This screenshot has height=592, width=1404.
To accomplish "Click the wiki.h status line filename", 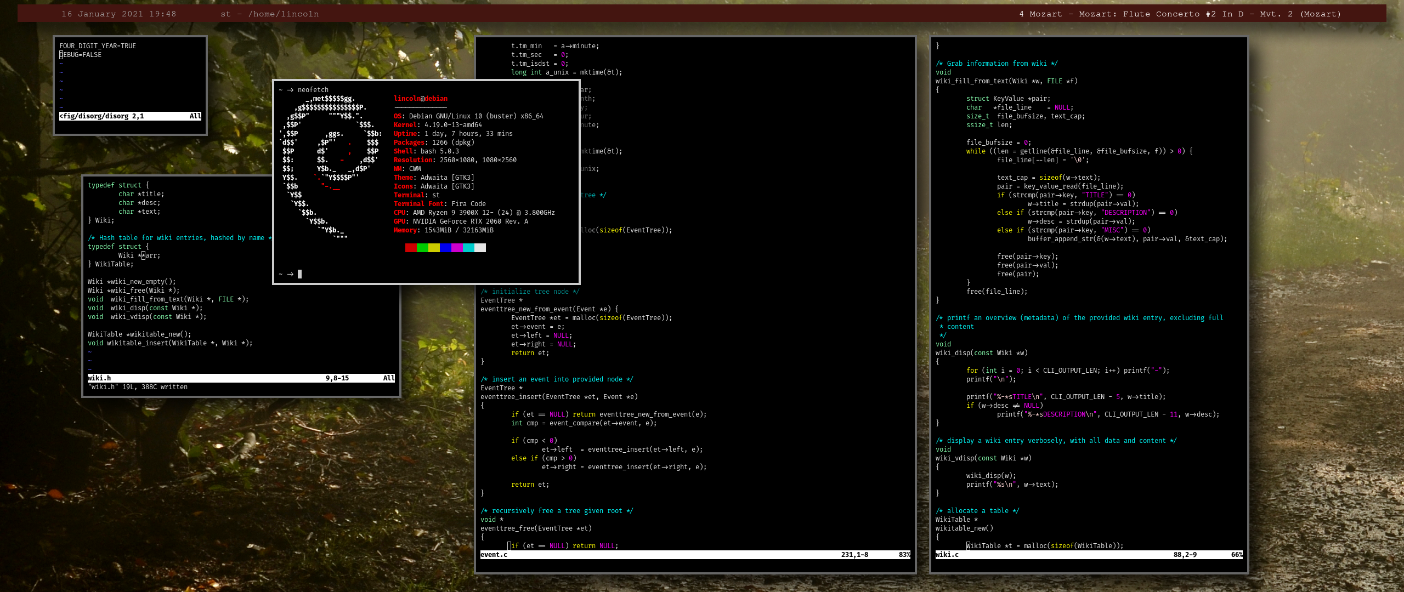I will coord(99,378).
